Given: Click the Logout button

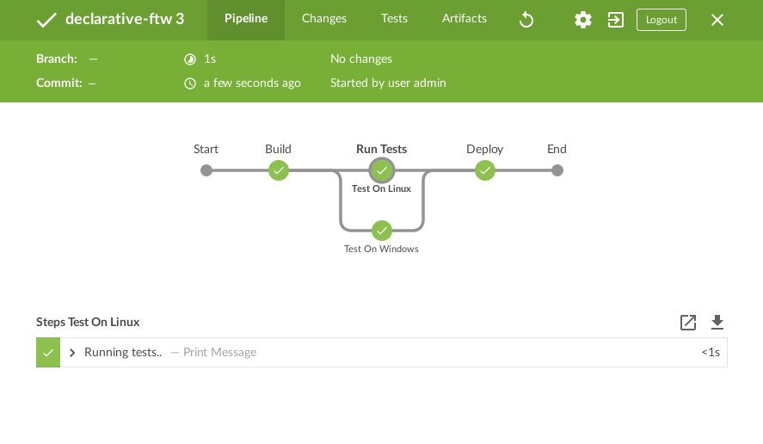Looking at the screenshot, I should point(661,20).
